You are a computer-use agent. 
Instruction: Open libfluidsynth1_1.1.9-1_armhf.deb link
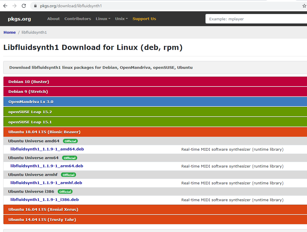(46, 183)
